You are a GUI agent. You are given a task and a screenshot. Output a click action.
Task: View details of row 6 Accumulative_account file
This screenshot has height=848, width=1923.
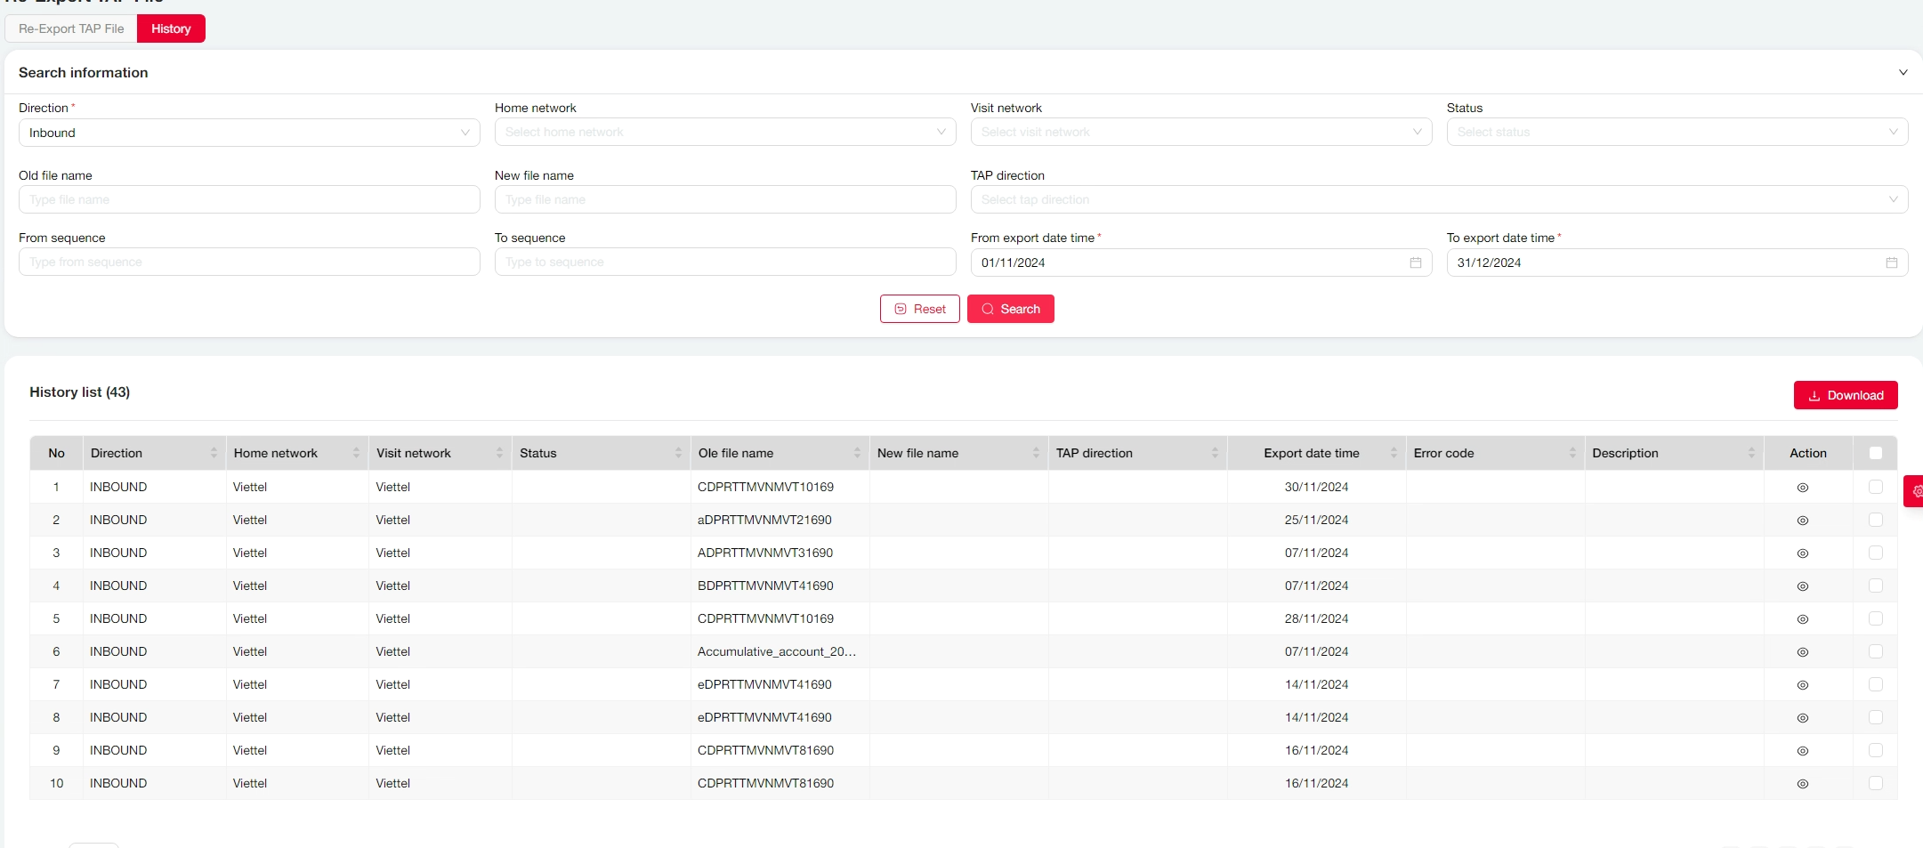pos(1802,652)
